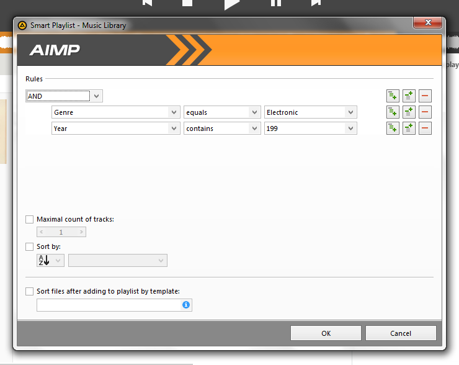
Task: Click the sort template text field
Action: click(109, 305)
